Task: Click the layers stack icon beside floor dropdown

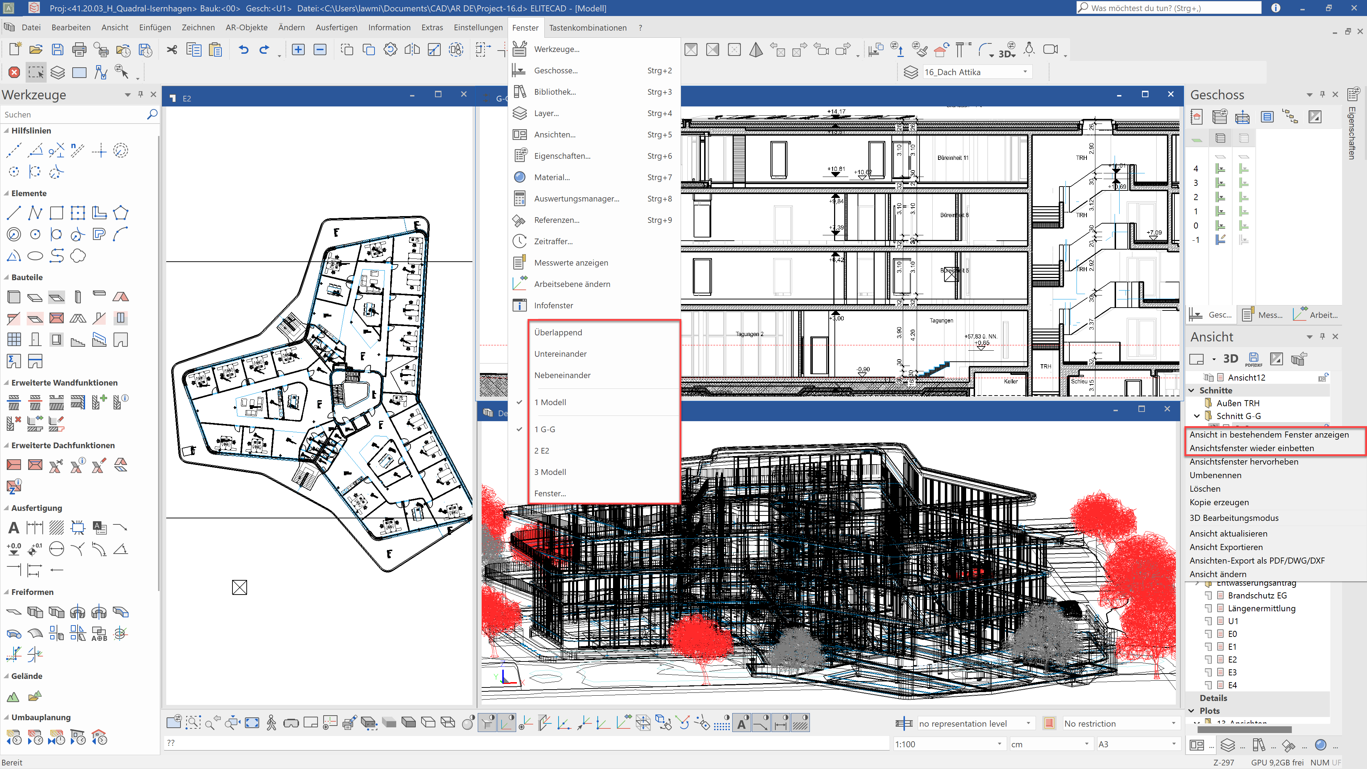Action: [x=911, y=72]
